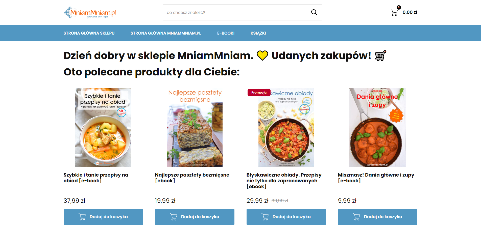Screen dimensions: 481x228
Task: Click the search magnifier icon
Action: 314,12
